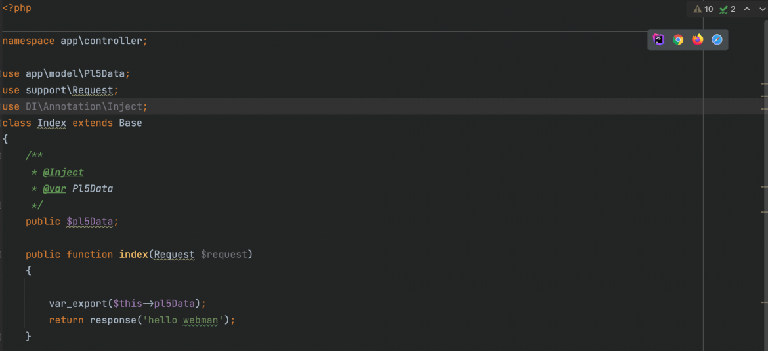This screenshot has height=351, width=768.
Task: Click the 'hello webman' string literal
Action: (x=183, y=320)
